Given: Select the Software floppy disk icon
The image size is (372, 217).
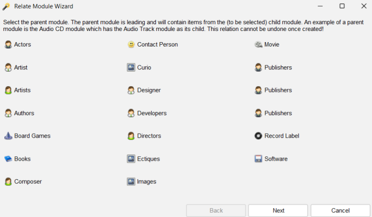Looking at the screenshot, I should (258, 159).
